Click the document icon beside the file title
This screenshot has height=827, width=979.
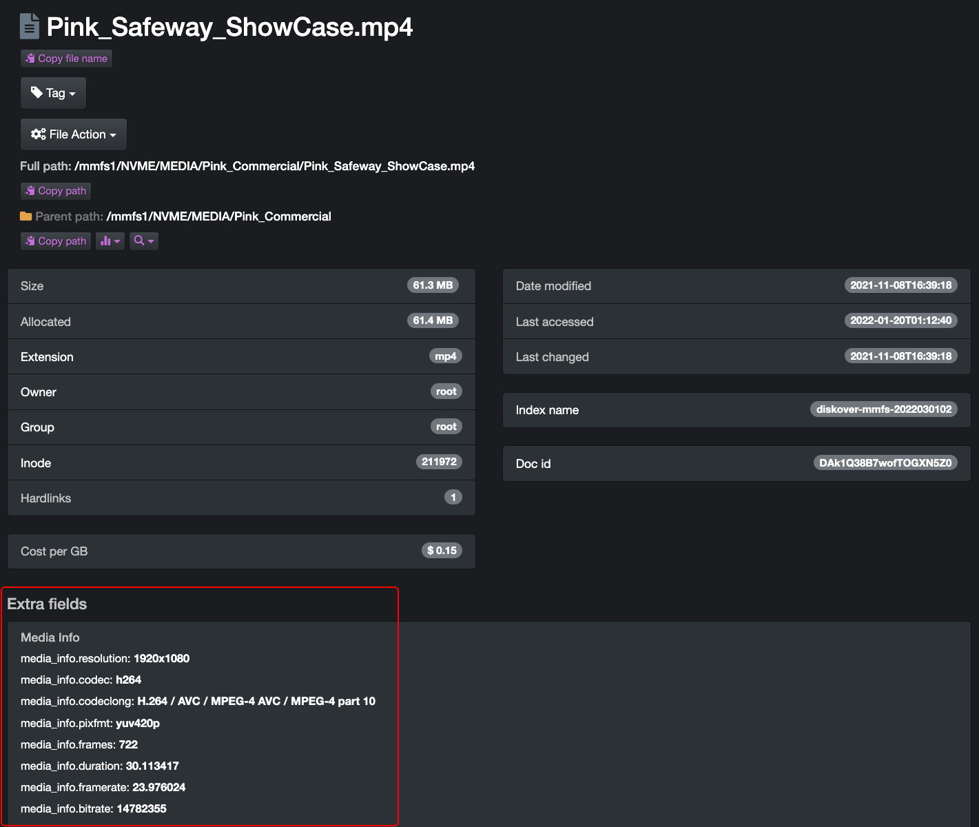[29, 27]
